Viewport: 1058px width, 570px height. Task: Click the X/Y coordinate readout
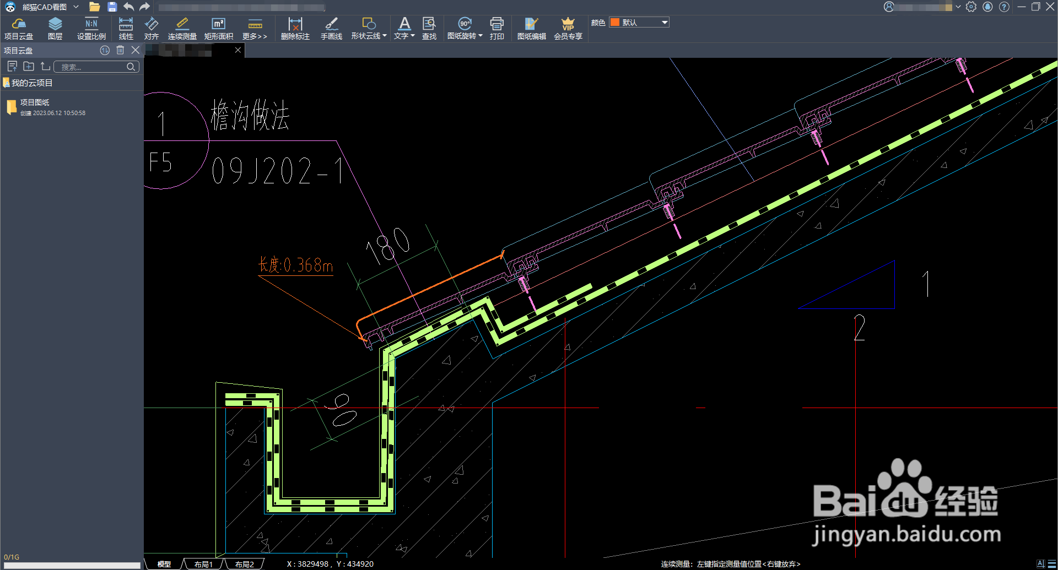coord(330,564)
